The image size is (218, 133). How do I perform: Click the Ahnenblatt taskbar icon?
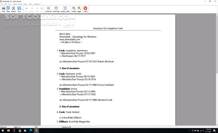point(36,130)
